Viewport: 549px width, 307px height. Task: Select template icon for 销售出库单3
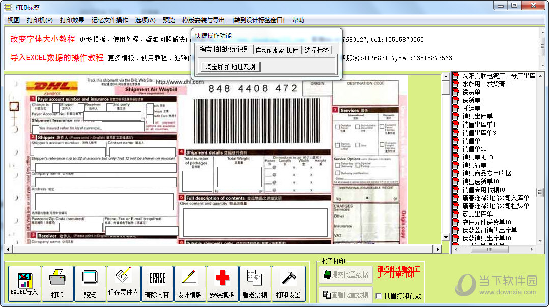click(456, 133)
